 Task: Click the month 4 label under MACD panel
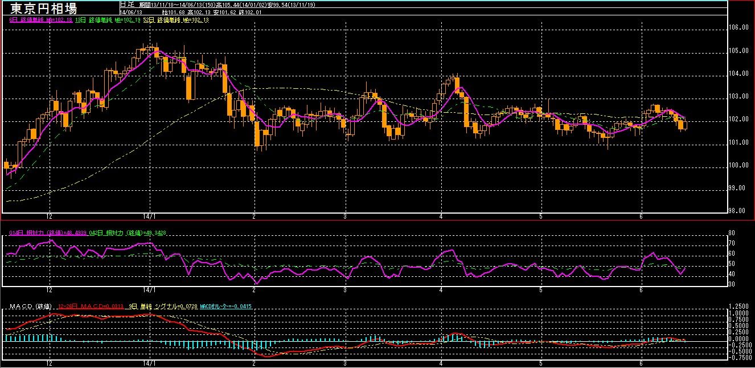click(x=441, y=362)
